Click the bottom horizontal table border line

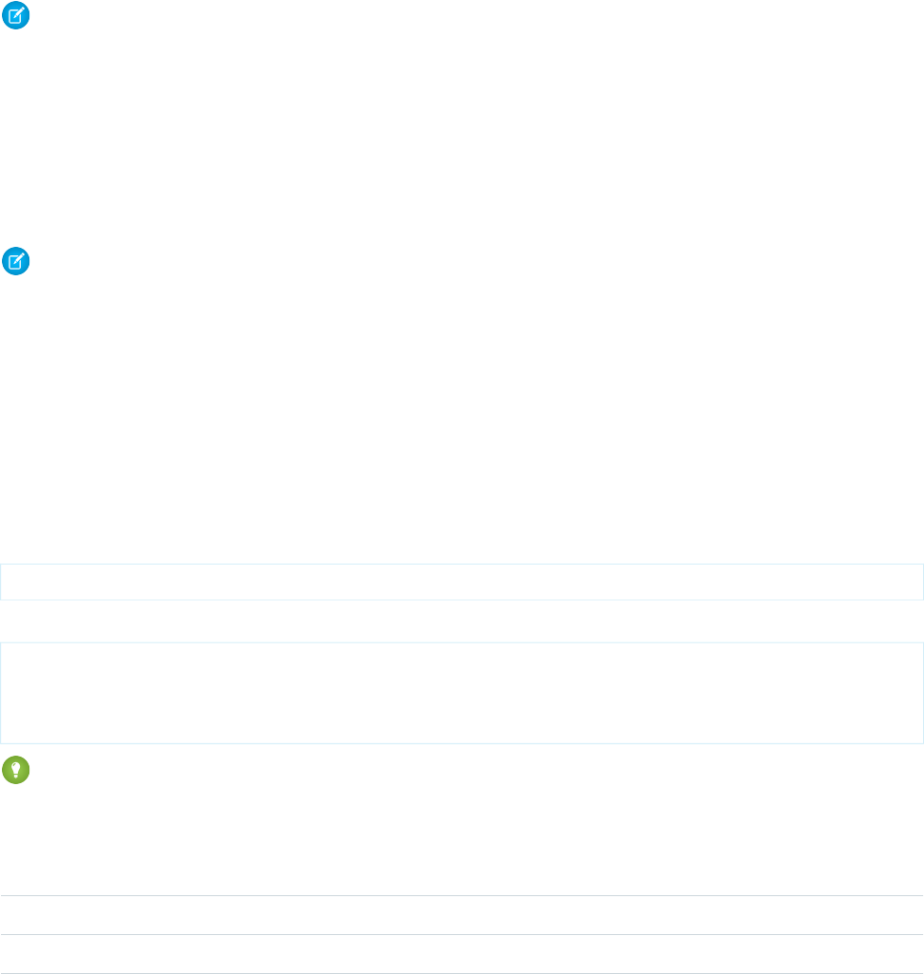click(x=461, y=973)
